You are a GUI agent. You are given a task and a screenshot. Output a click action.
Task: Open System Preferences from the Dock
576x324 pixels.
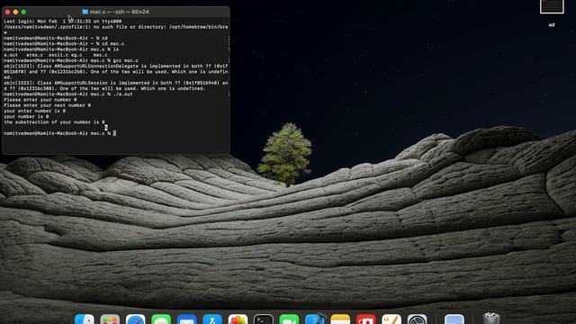(417, 319)
